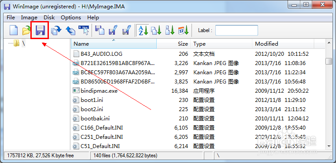The width and height of the screenshot is (336, 163).
Task: Sort by the Name column header
Action: [114, 44]
